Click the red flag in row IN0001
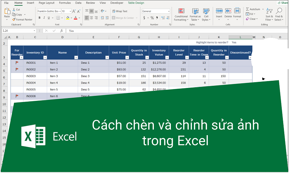 tap(17, 63)
